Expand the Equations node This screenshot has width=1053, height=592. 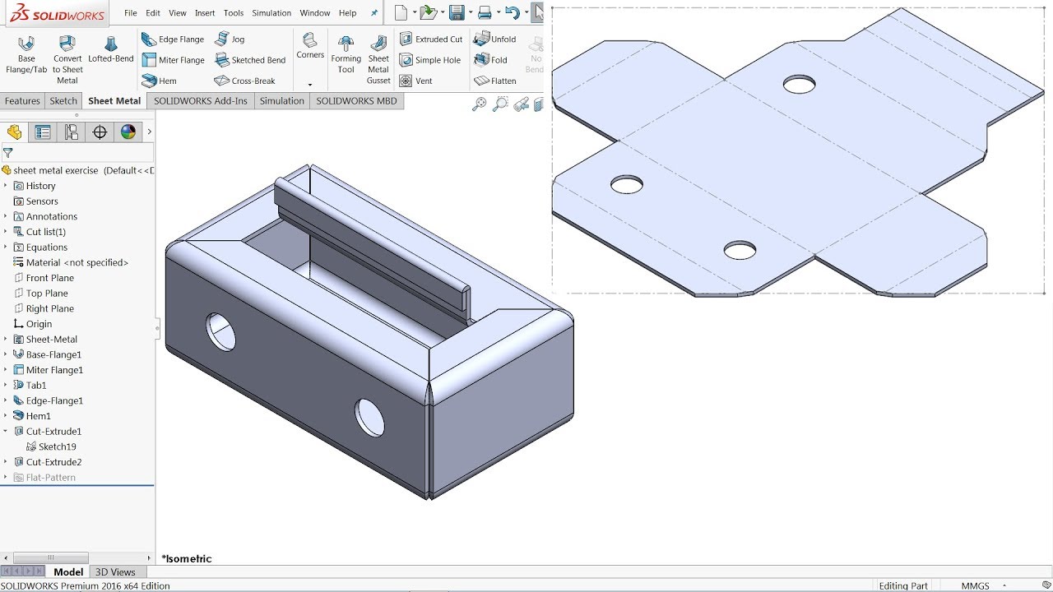pyautogui.click(x=6, y=247)
